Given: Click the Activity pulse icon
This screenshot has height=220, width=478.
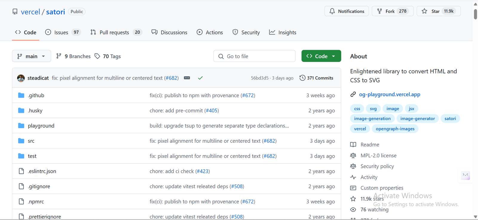Looking at the screenshot, I should pyautogui.click(x=353, y=177).
